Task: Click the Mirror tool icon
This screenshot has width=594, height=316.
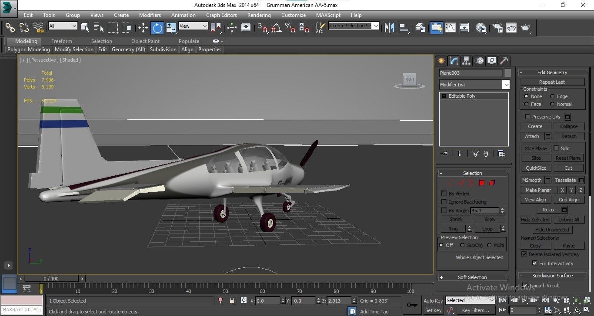Action: pyautogui.click(x=390, y=27)
